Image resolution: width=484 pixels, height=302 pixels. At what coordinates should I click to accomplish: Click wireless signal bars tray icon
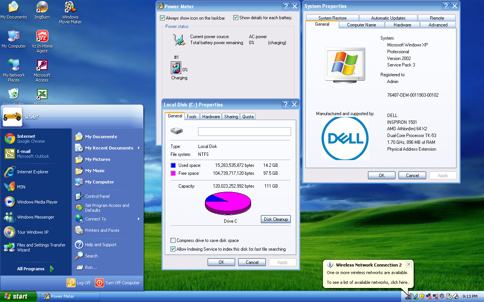(x=408, y=296)
